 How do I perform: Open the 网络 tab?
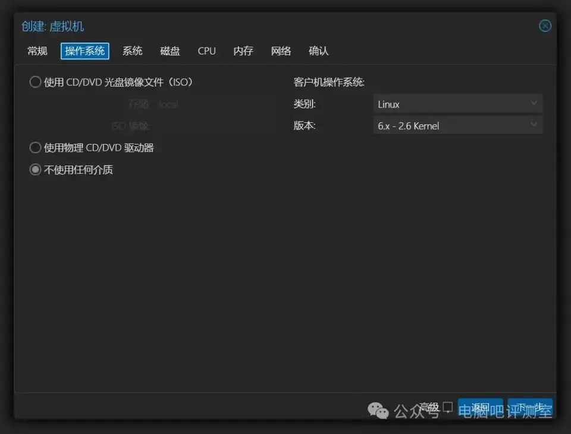281,51
